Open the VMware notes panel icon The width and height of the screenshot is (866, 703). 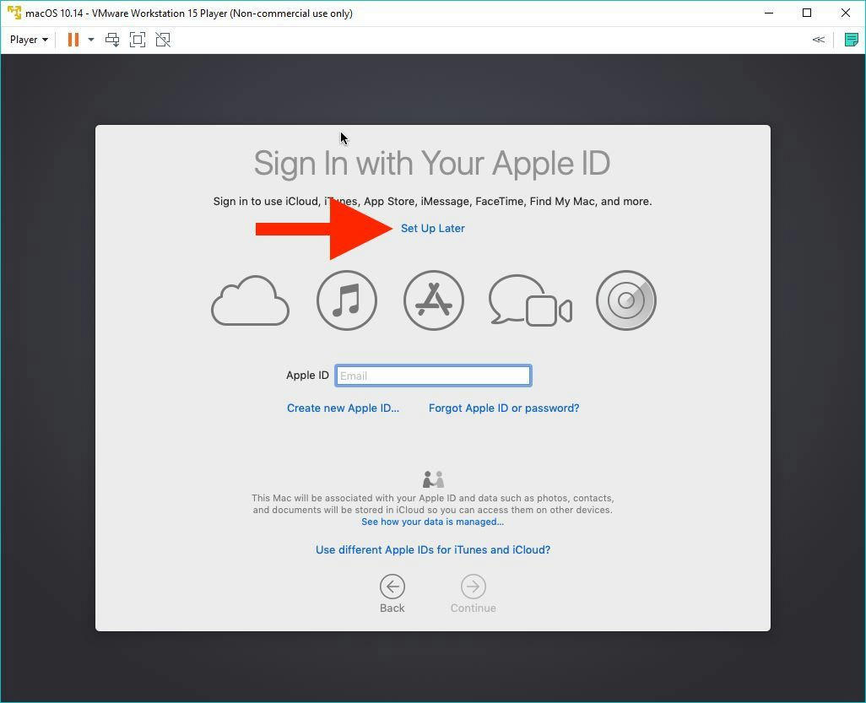point(851,40)
